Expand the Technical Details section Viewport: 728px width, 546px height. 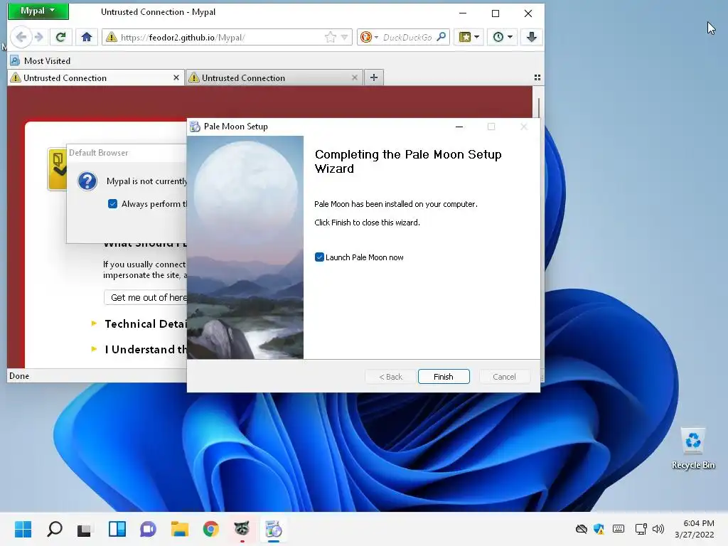pyautogui.click(x=139, y=324)
